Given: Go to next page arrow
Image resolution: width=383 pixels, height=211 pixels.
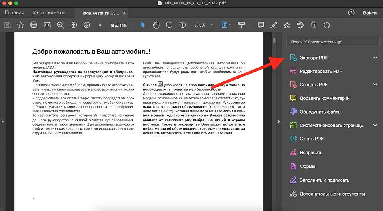Looking at the screenshot, I should coord(87,25).
